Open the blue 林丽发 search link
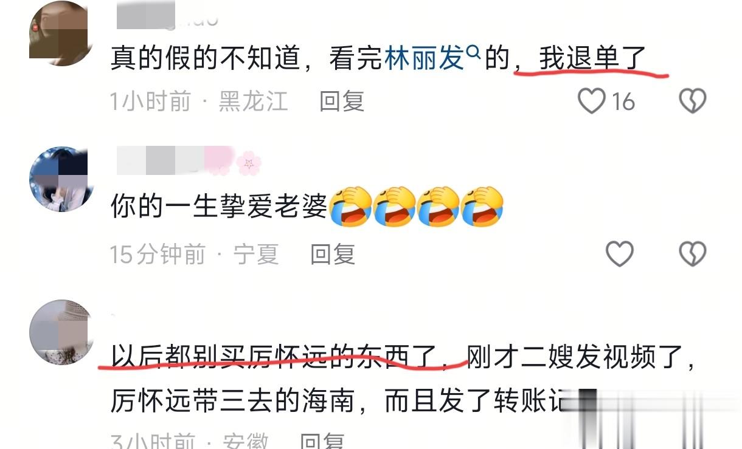742x449 pixels. point(425,60)
